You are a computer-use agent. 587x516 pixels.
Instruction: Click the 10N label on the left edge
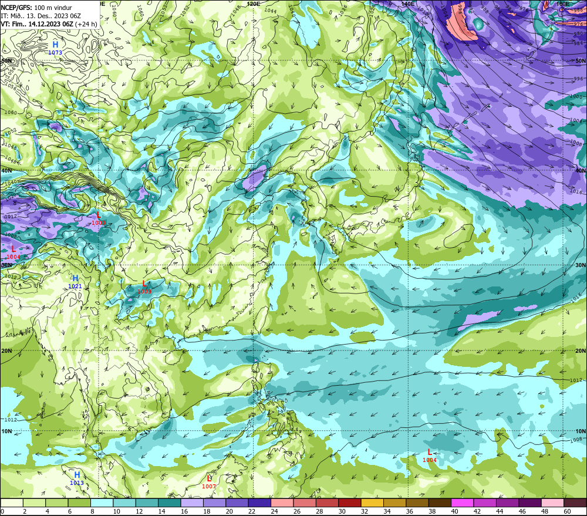tap(6, 431)
